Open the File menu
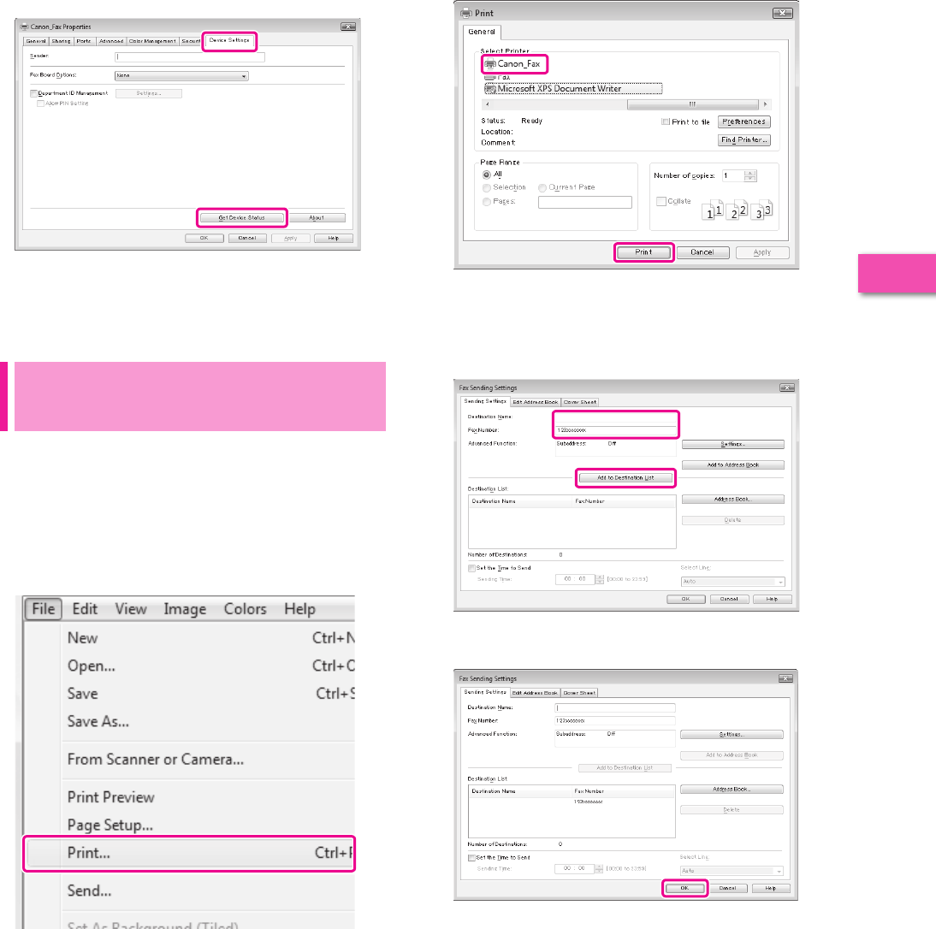Viewport: 936px width, 929px height. point(43,609)
